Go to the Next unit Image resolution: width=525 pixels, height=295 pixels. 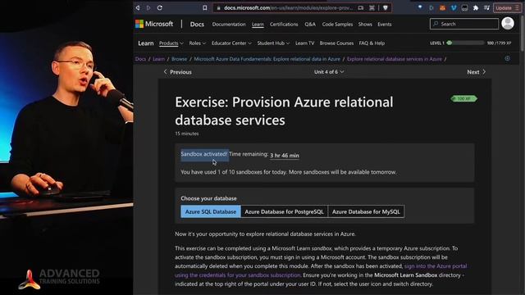[x=476, y=72]
